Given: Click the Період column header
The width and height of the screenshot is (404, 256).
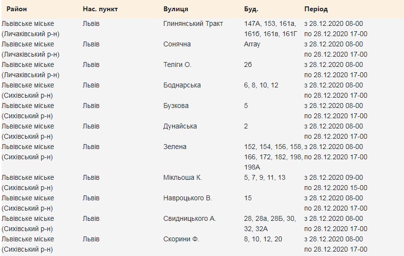Looking at the screenshot, I should [316, 9].
